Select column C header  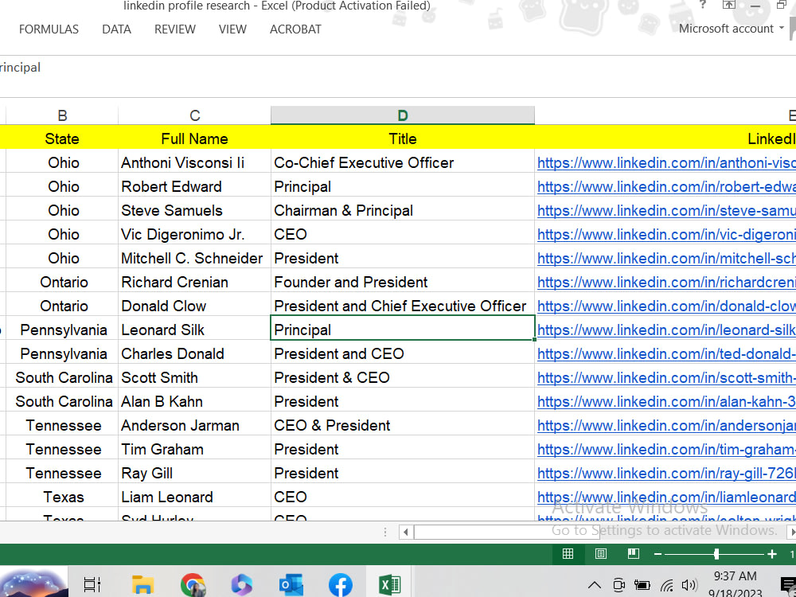click(194, 115)
